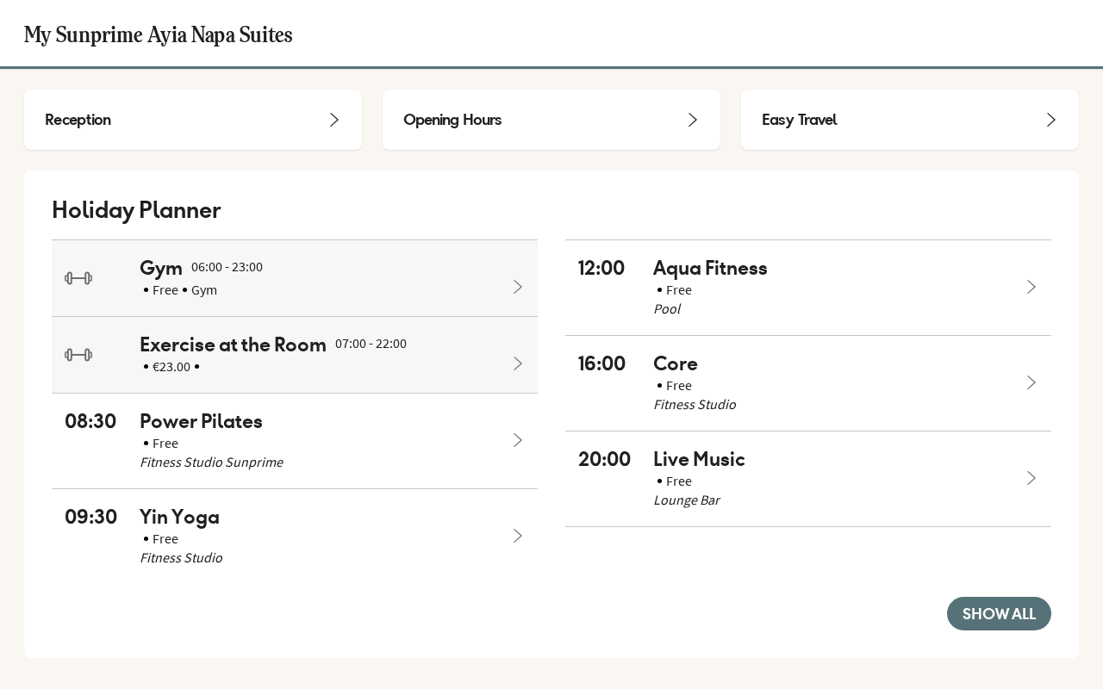Image resolution: width=1103 pixels, height=689 pixels.
Task: Click the arrow beside Live Music
Action: pos(1031,478)
